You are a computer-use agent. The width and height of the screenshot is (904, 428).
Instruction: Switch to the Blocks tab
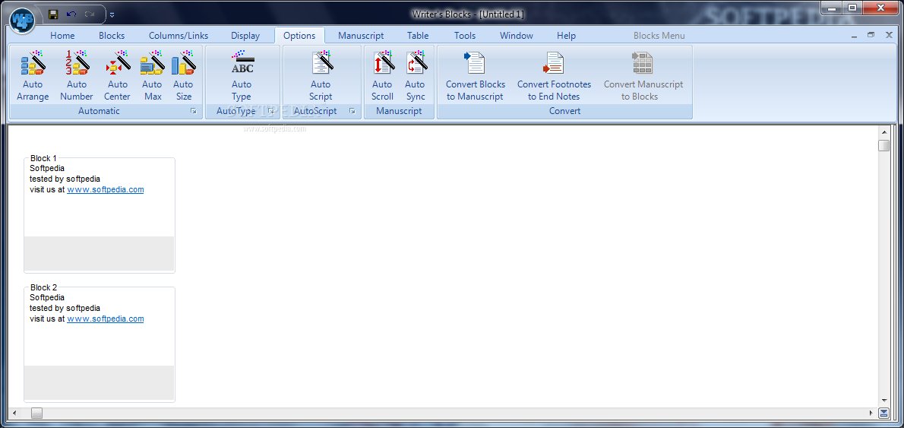pyautogui.click(x=112, y=36)
